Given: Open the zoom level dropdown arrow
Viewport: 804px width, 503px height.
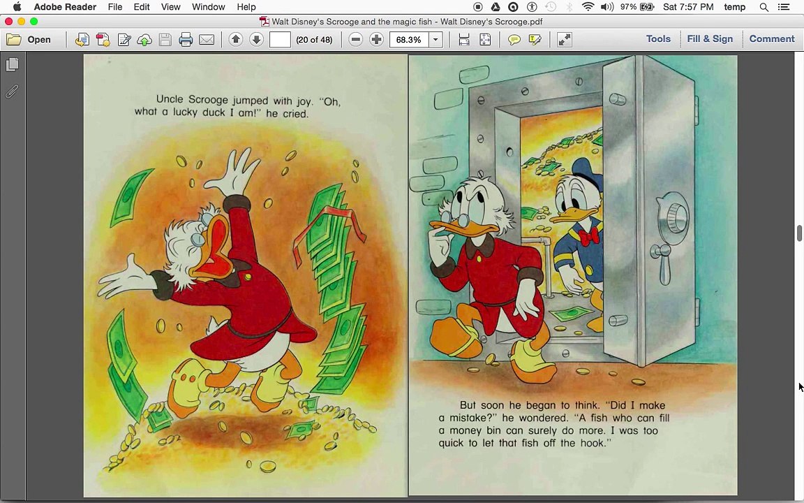Looking at the screenshot, I should click(435, 40).
